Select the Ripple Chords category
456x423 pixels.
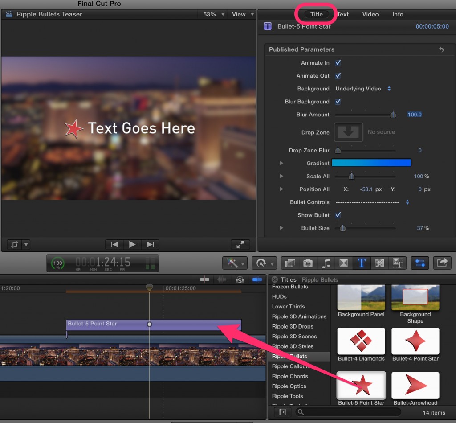289,376
